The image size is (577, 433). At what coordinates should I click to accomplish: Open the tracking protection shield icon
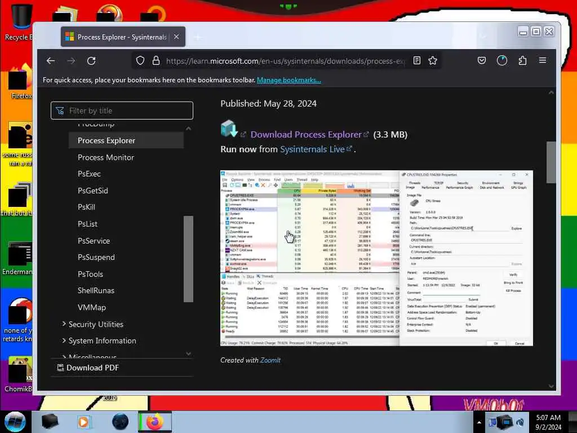click(x=140, y=60)
